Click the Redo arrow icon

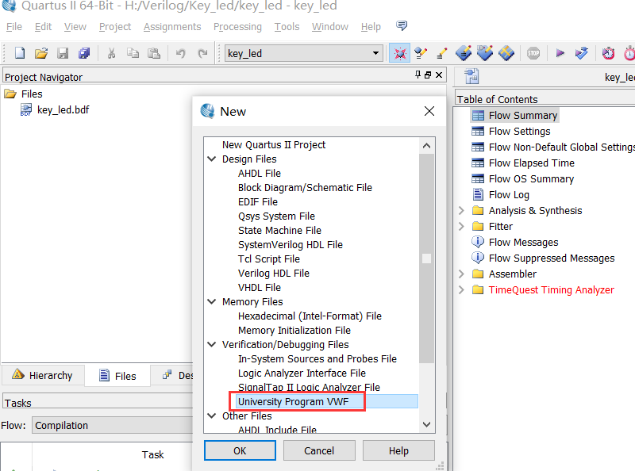point(202,53)
